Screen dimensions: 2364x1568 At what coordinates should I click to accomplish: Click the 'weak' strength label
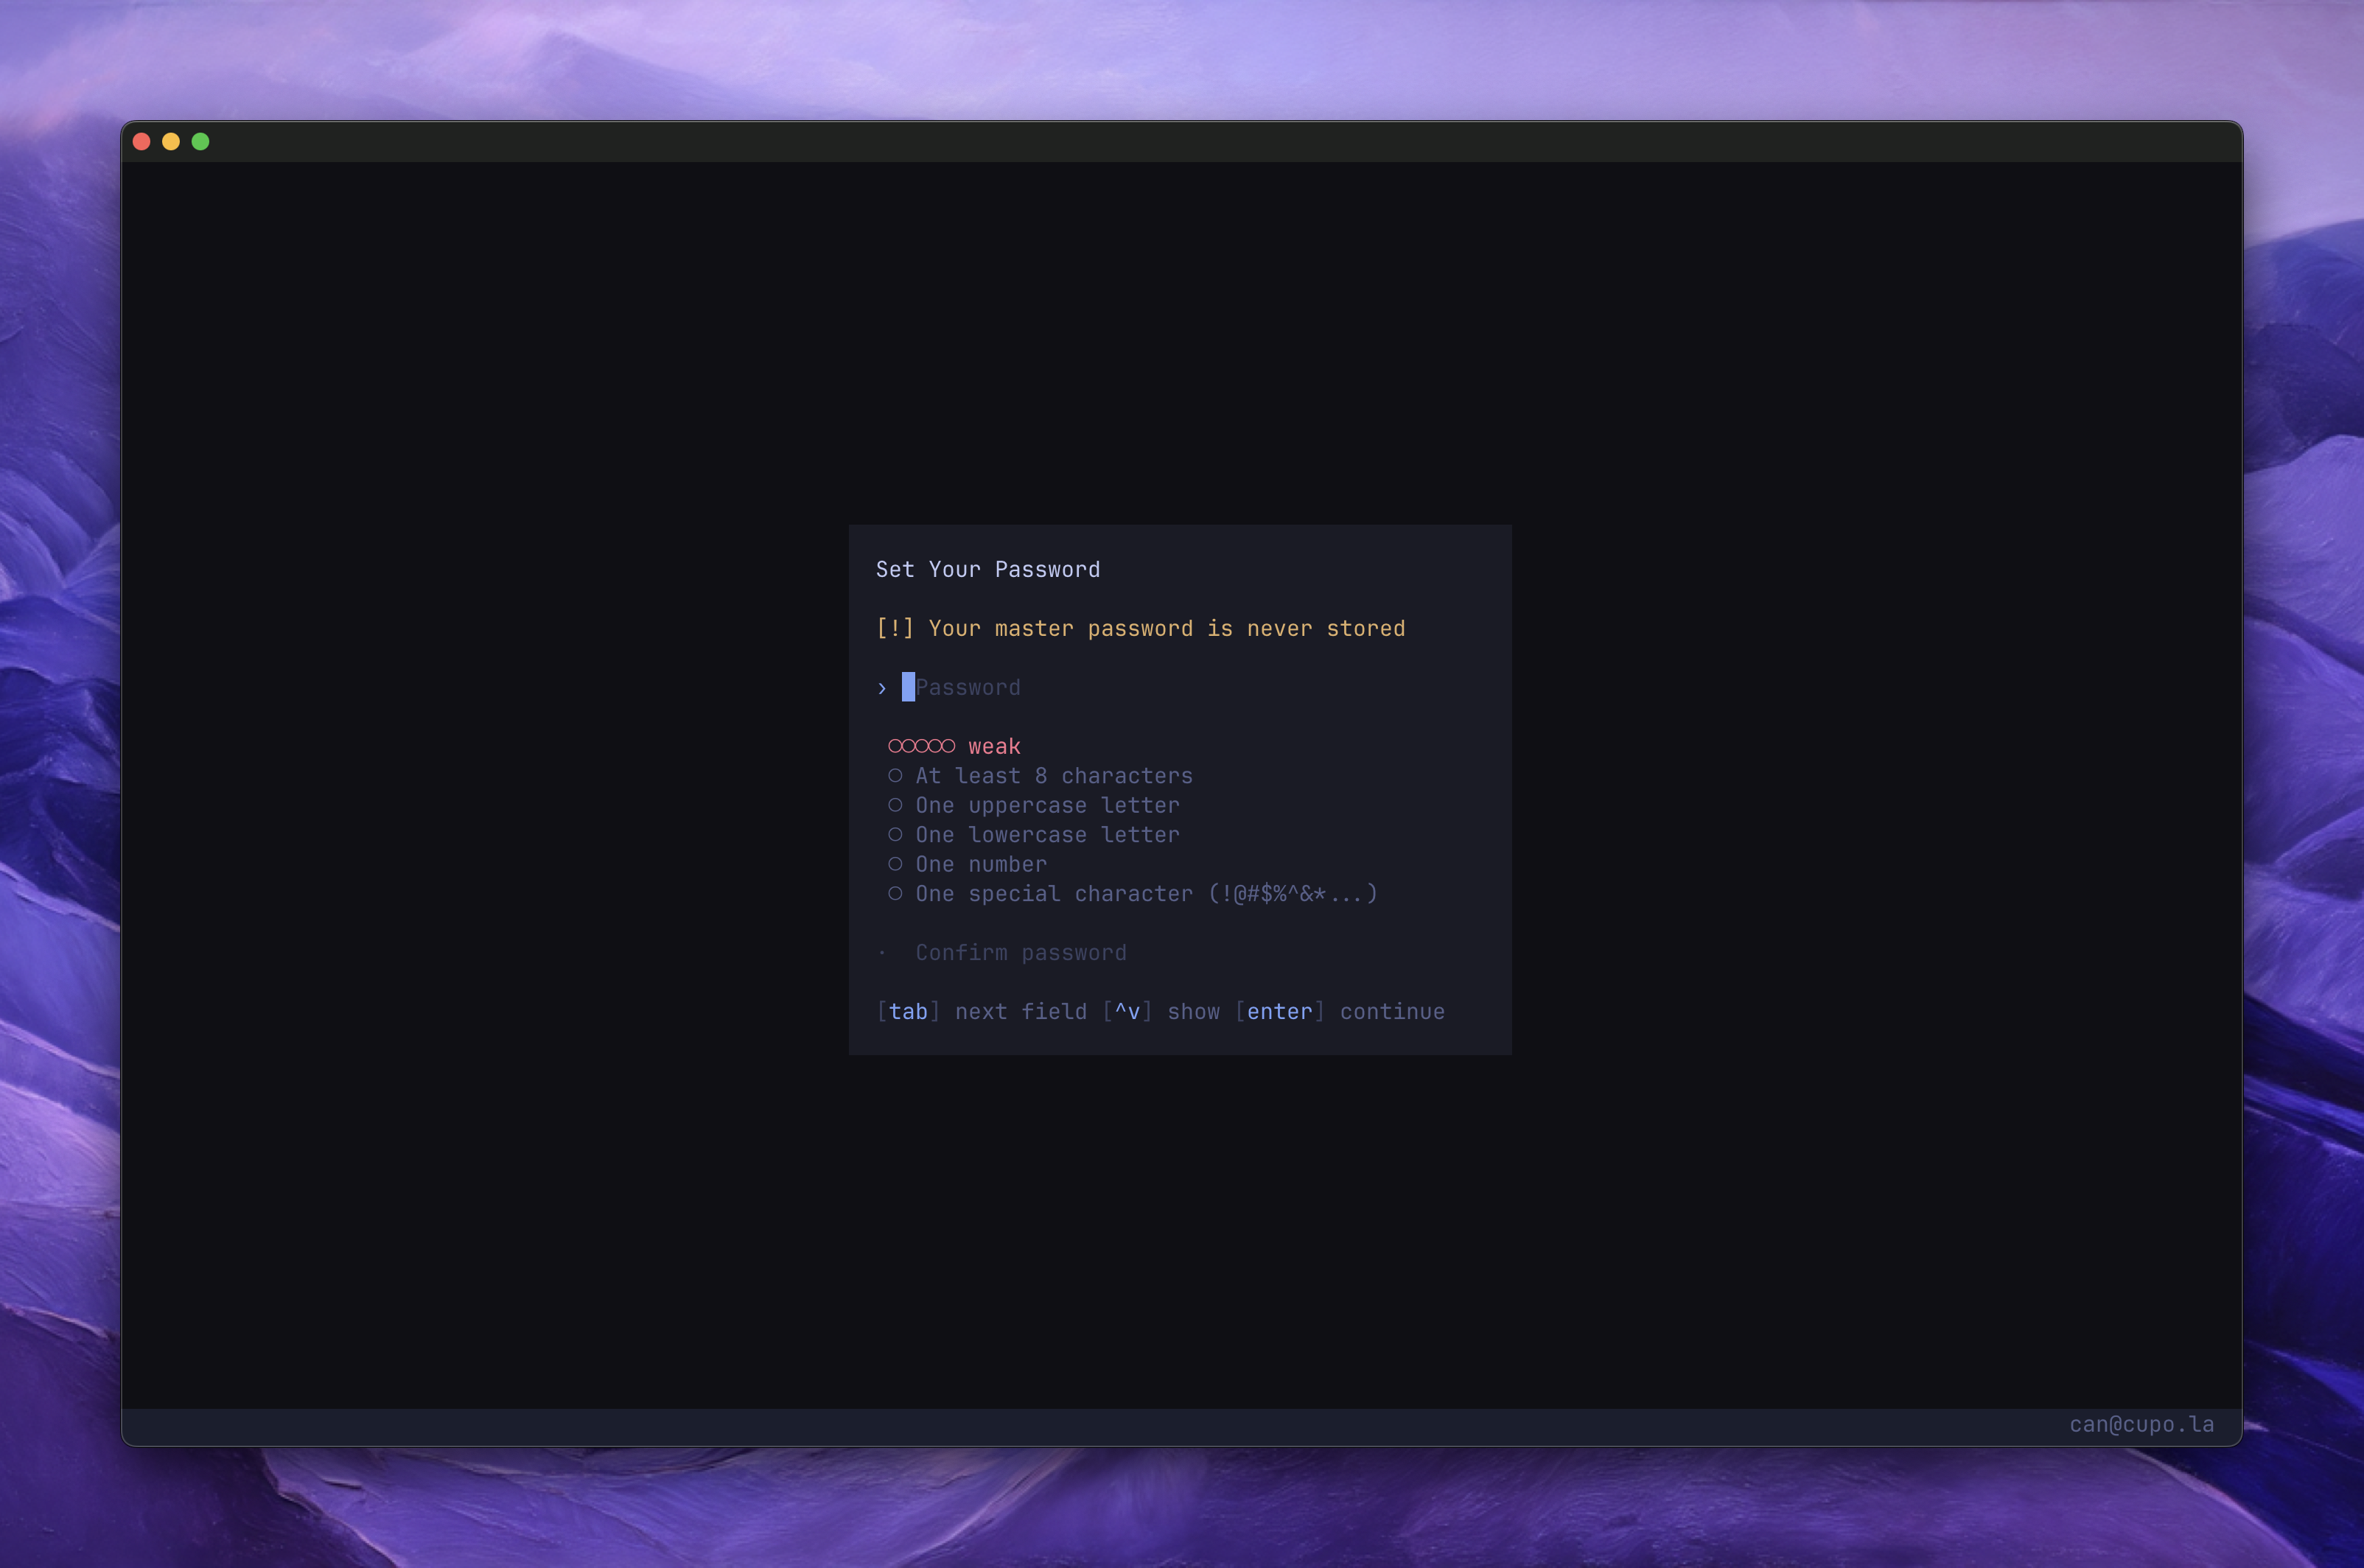[x=994, y=747]
